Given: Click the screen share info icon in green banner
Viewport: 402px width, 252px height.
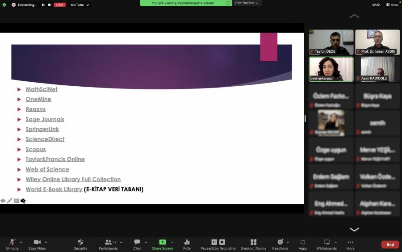Looking at the screenshot, I should tap(228, 3).
